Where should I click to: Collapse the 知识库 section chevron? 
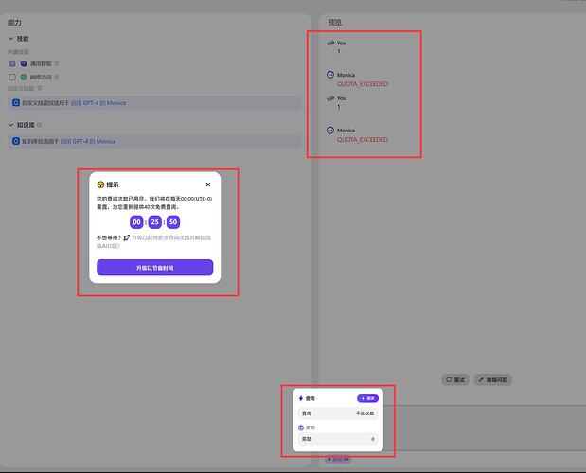[x=10, y=125]
